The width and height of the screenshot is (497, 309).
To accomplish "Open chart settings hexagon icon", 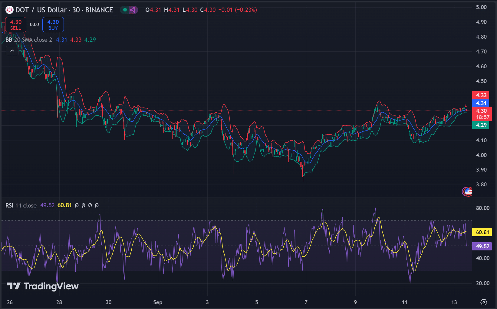I will coord(484,302).
